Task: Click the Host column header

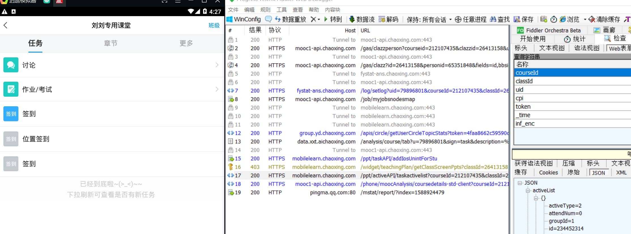Action: tap(323, 30)
